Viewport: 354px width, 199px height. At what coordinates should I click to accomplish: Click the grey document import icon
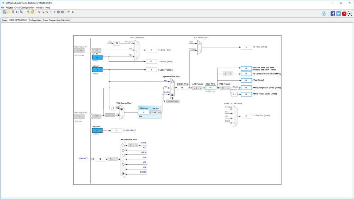[x=13, y=12]
